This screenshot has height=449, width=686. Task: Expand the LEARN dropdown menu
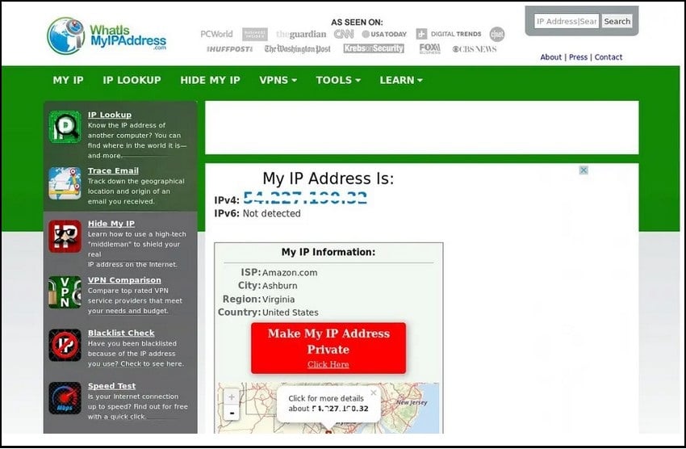(401, 80)
